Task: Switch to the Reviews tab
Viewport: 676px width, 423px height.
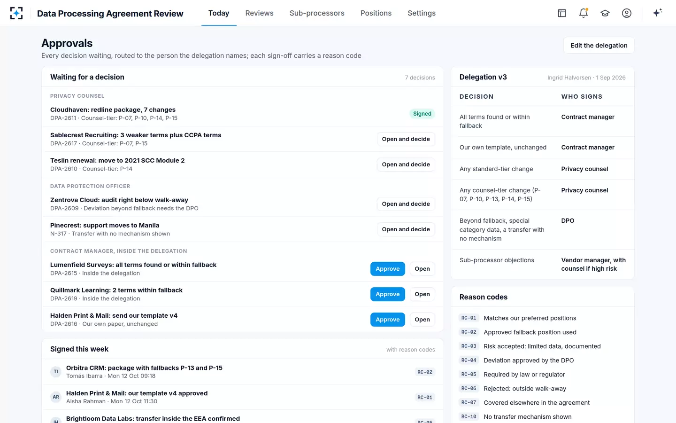Action: 259,13
